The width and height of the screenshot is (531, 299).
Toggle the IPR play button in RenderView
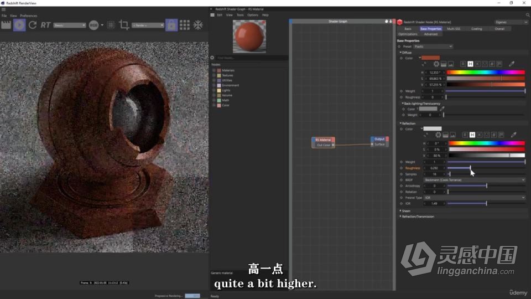click(x=19, y=25)
